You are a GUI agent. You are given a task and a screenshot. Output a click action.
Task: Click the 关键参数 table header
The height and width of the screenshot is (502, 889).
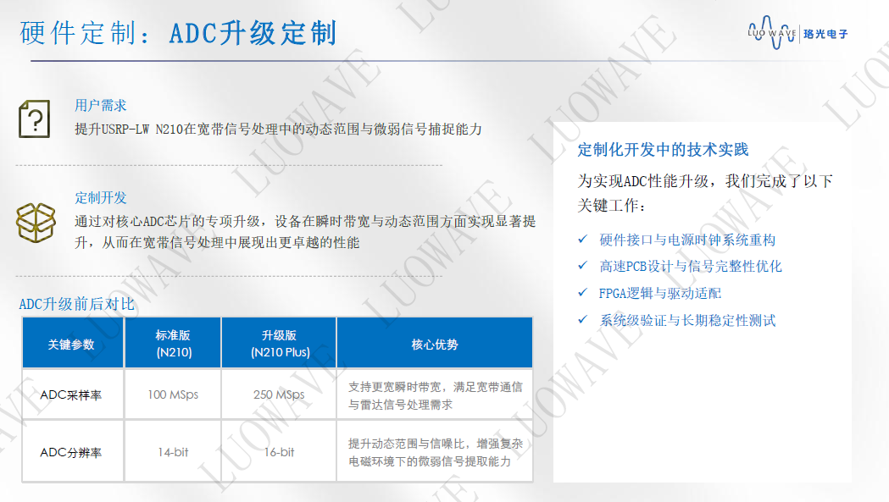coord(72,345)
